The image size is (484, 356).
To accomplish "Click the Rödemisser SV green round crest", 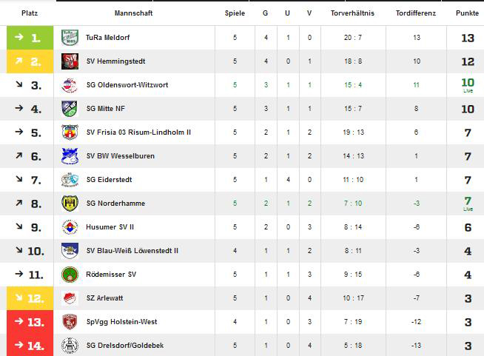I will point(70,275).
